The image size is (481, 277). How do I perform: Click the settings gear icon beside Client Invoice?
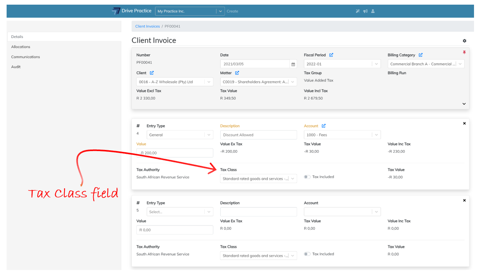[x=464, y=41]
